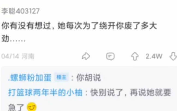Click the reply text 快别说了，再说她就要
This screenshot has width=177, height=111.
tap(131, 93)
